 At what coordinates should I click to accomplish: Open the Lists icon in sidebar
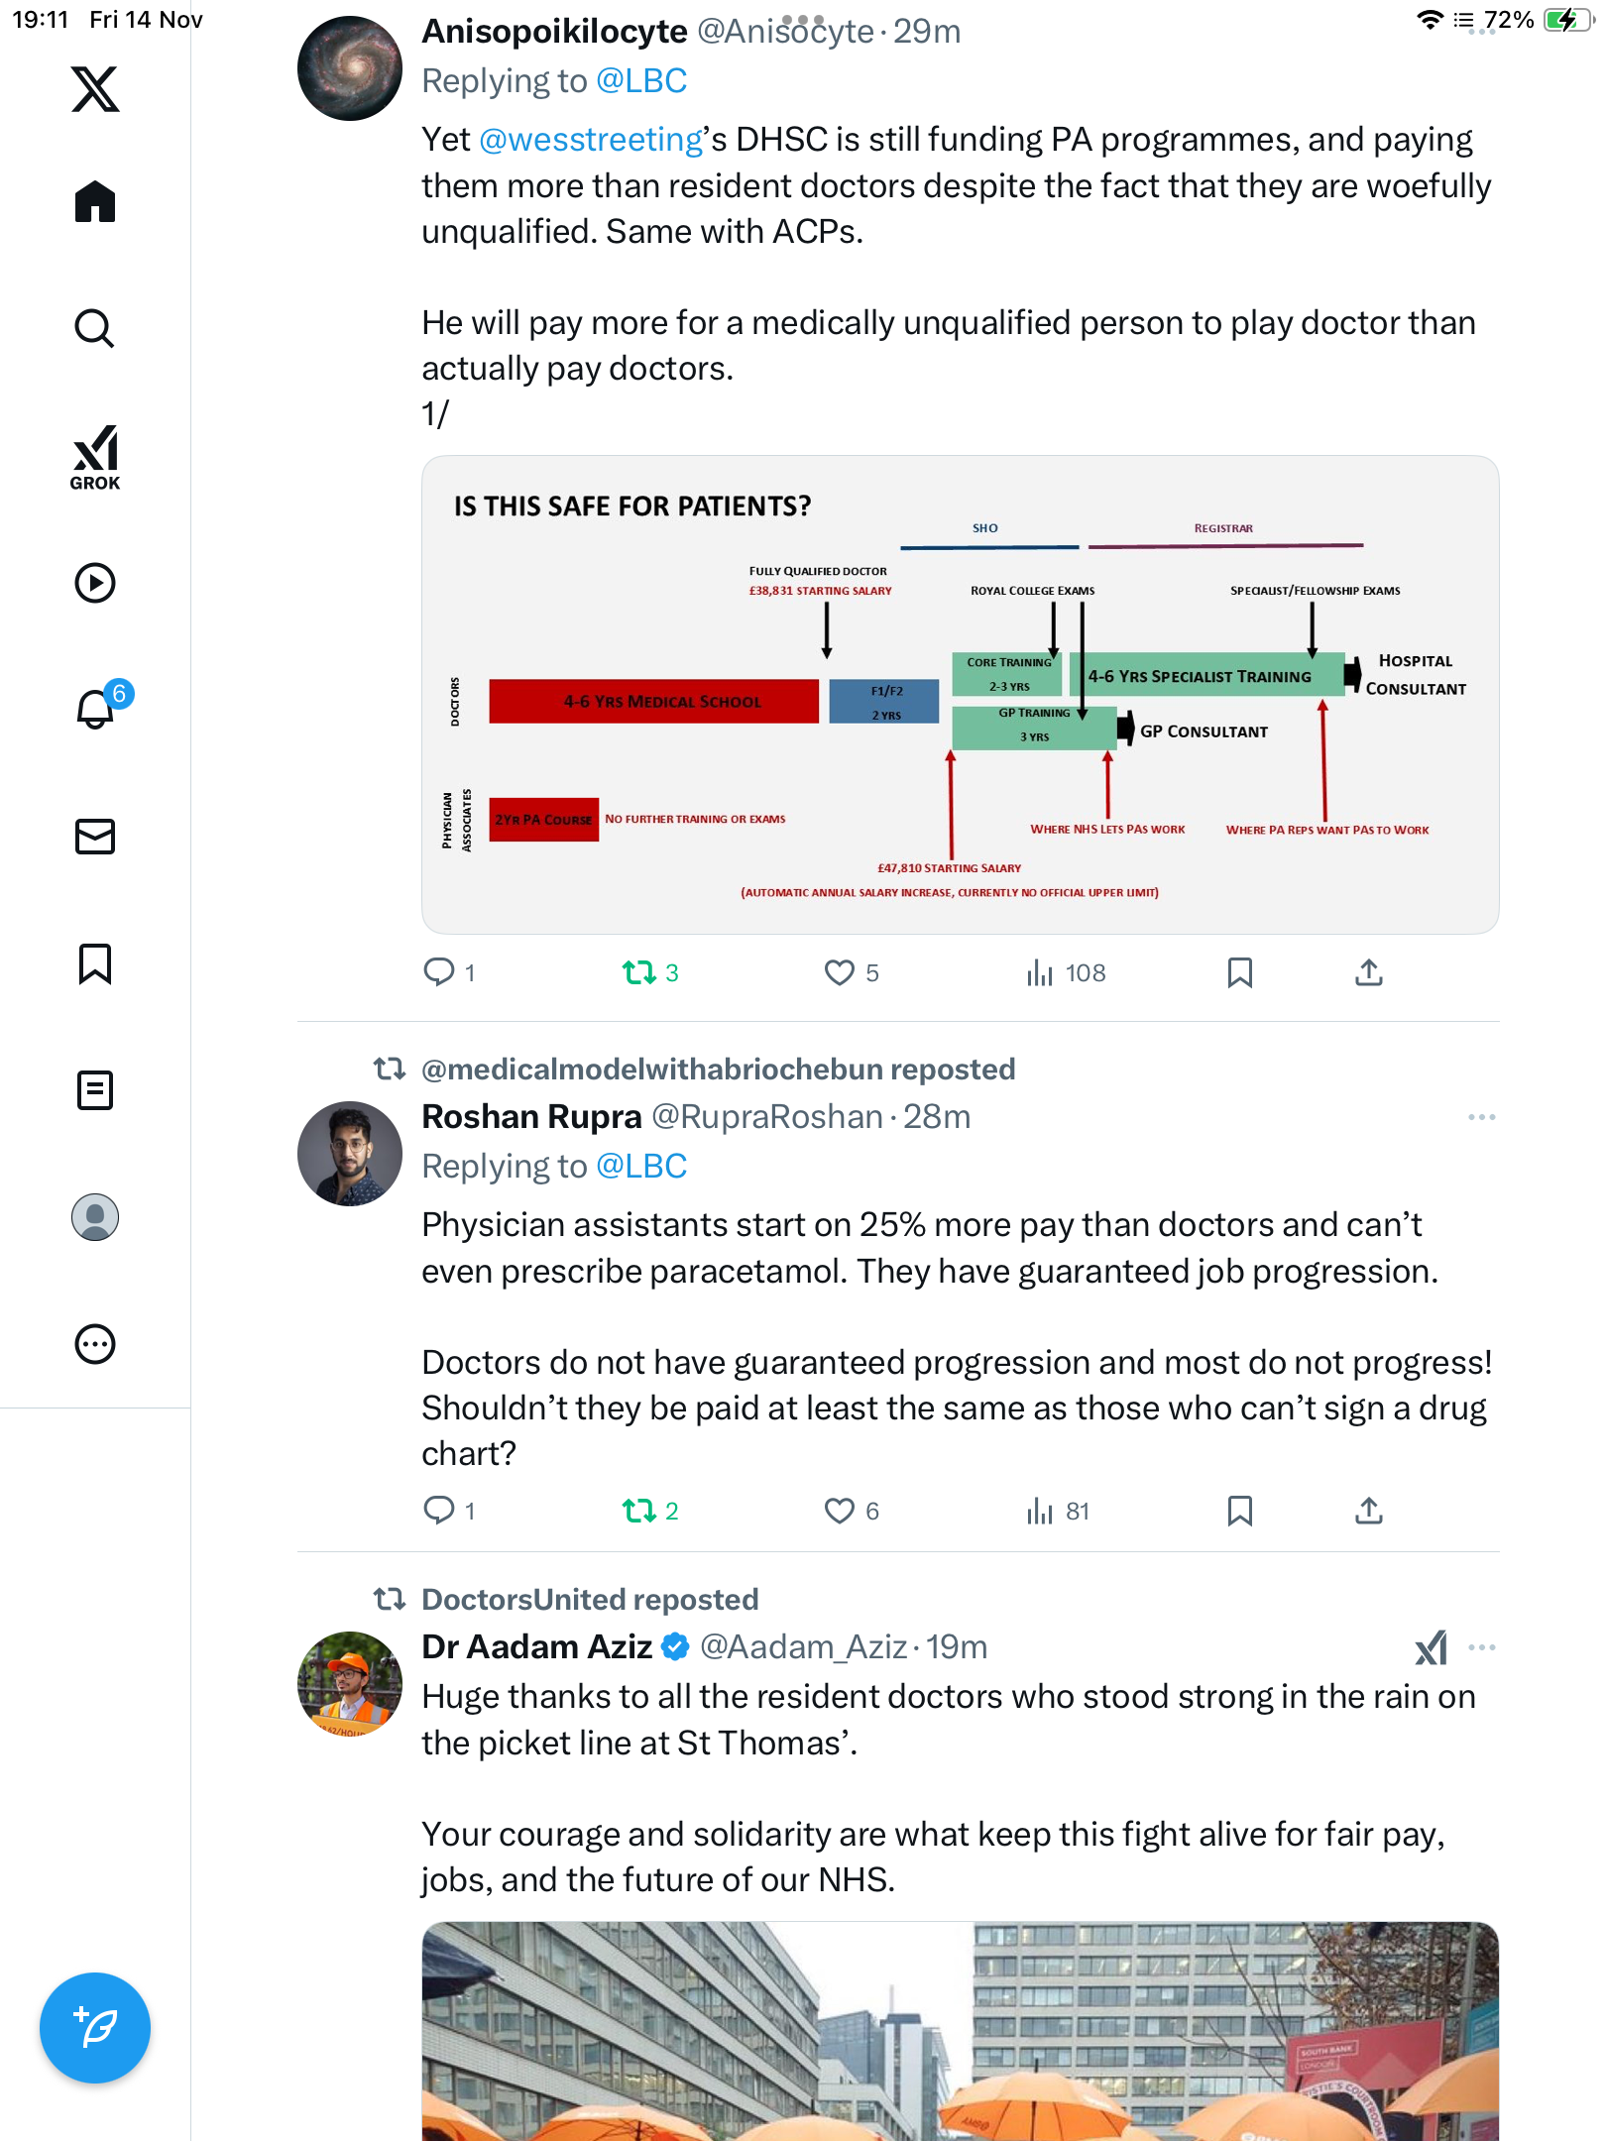point(95,1090)
